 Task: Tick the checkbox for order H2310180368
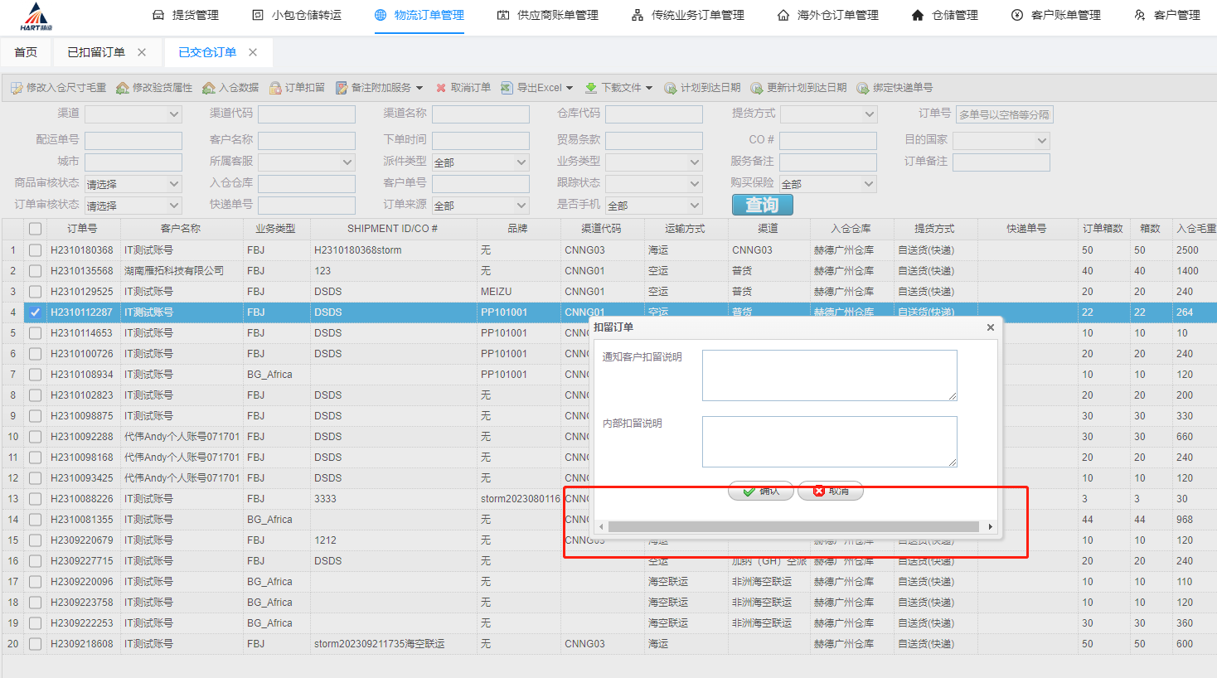[x=35, y=250]
